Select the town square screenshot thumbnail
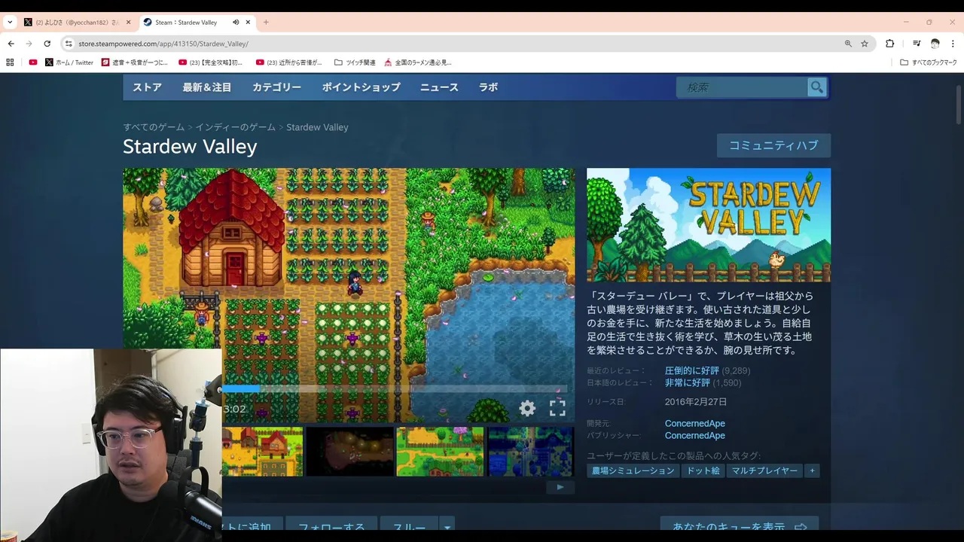 (262, 452)
